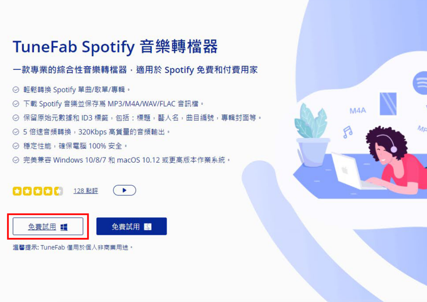Click the check icon beside 下載 Spotify 音樂
Image resolution: width=427 pixels, height=302 pixels.
click(16, 104)
